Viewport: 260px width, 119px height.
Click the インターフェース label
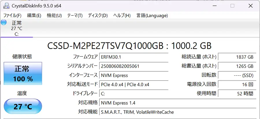(x=83, y=75)
